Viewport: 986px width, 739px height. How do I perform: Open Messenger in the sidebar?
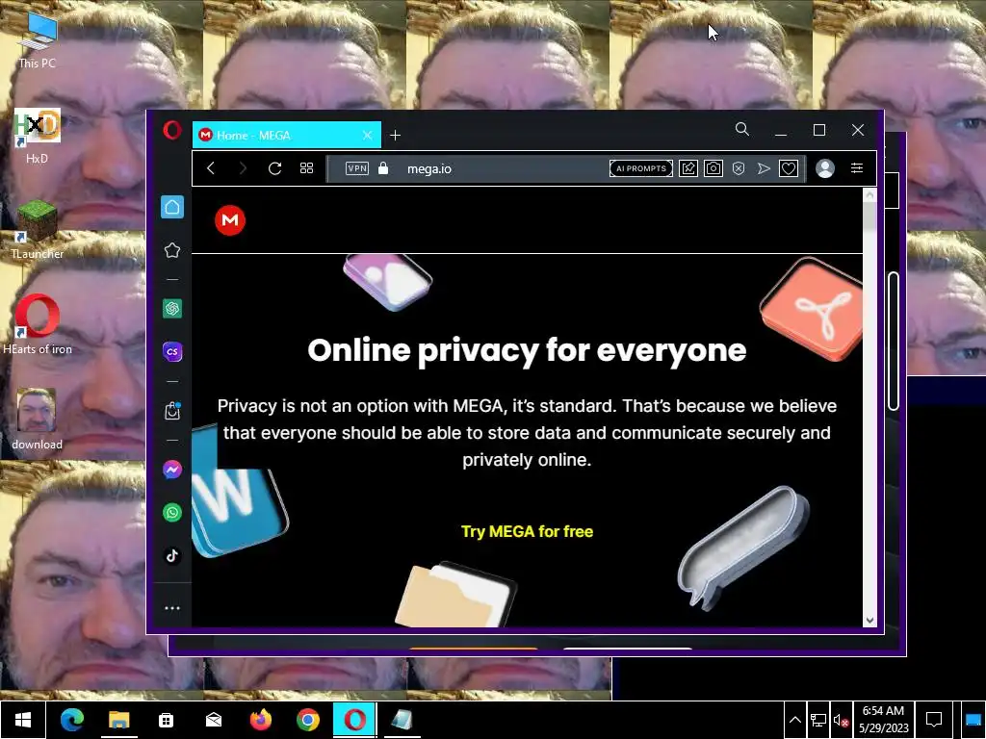point(172,470)
